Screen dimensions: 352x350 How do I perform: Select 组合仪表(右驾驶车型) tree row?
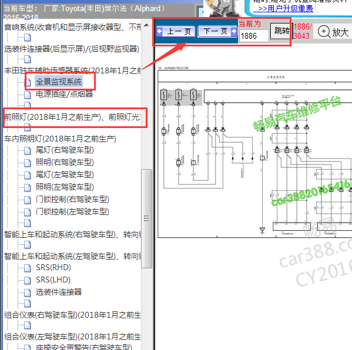click(x=72, y=315)
